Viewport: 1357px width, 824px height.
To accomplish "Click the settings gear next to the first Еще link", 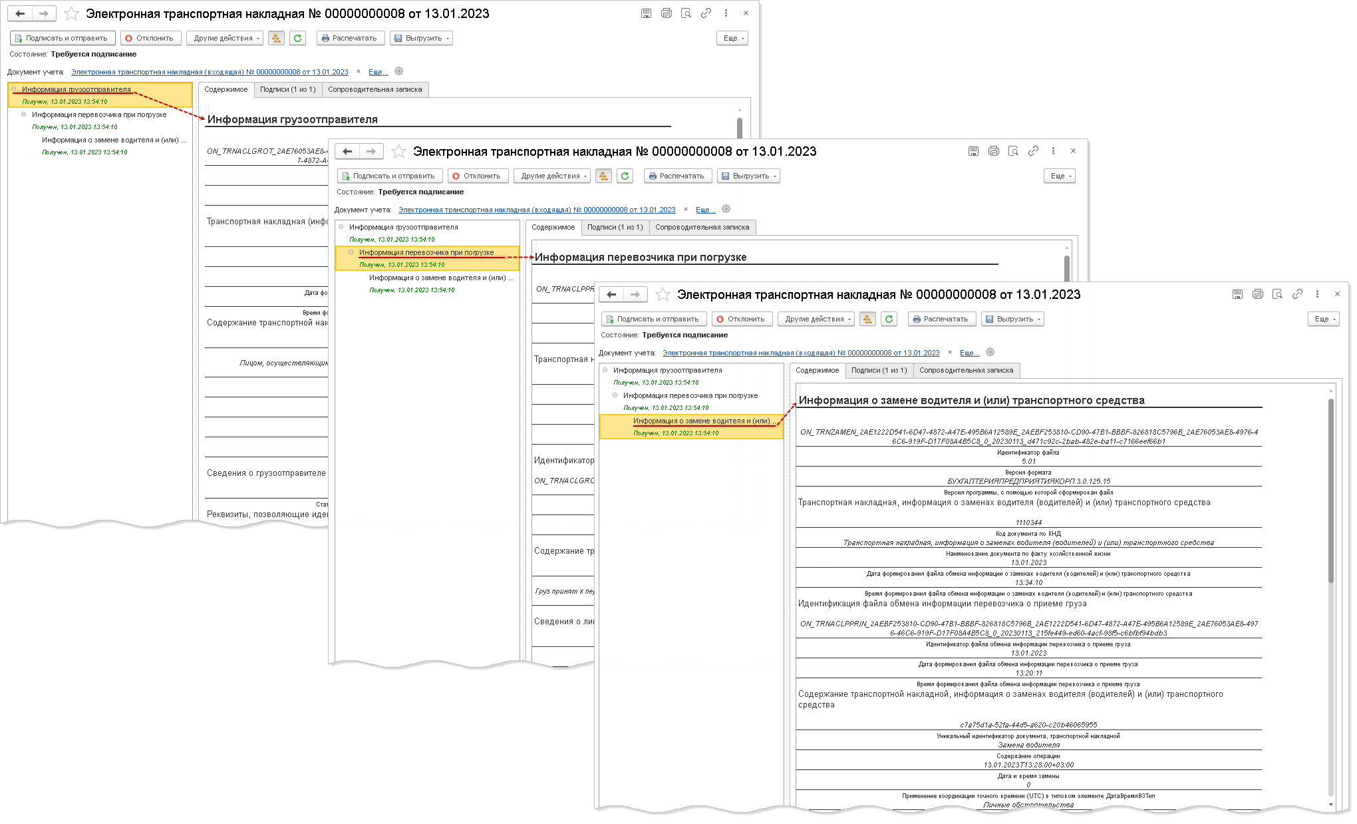I will point(399,71).
